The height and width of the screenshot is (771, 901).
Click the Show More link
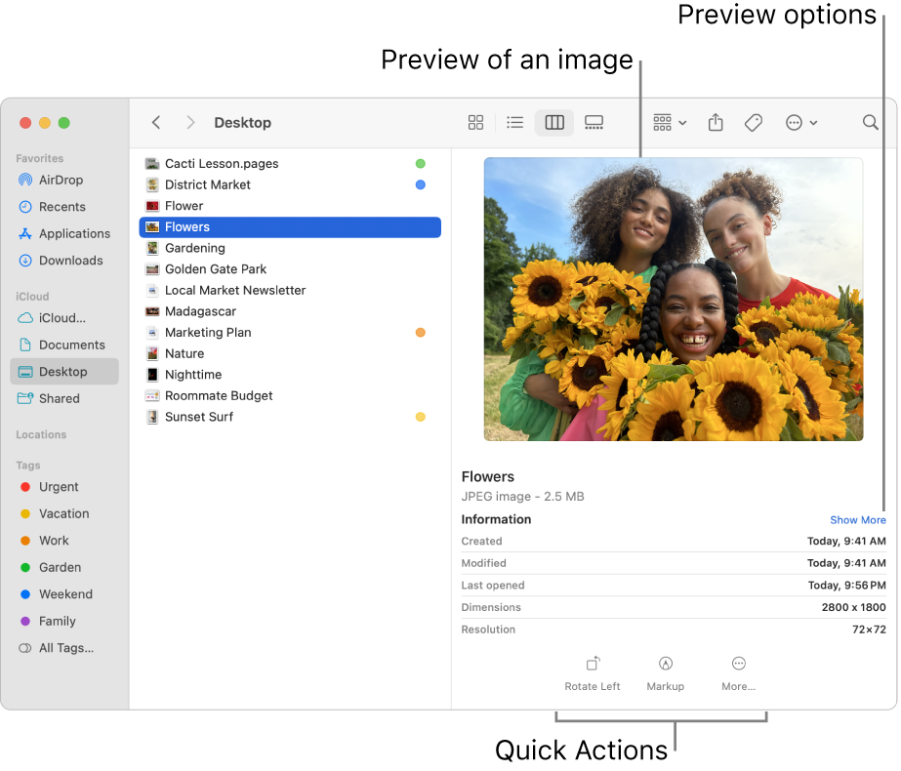tap(858, 520)
